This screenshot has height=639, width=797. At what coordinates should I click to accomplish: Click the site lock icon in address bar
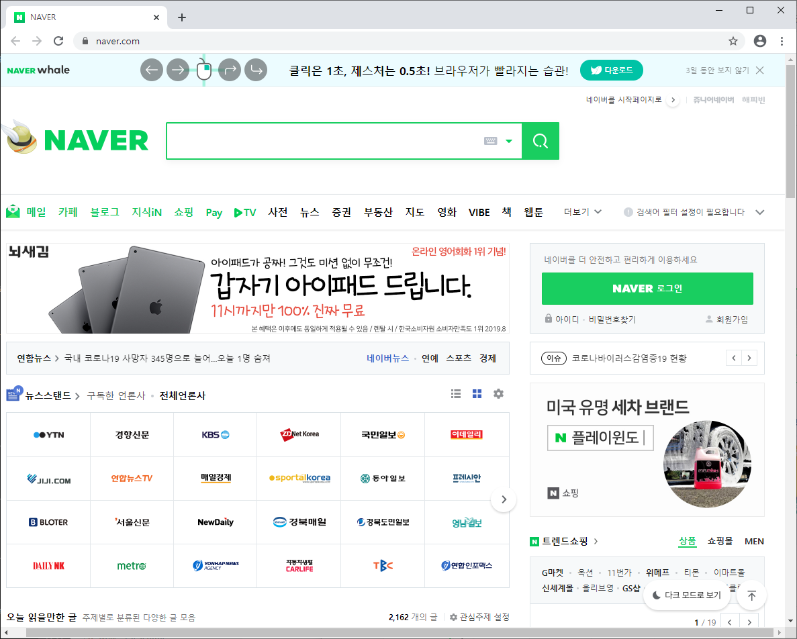tap(85, 41)
